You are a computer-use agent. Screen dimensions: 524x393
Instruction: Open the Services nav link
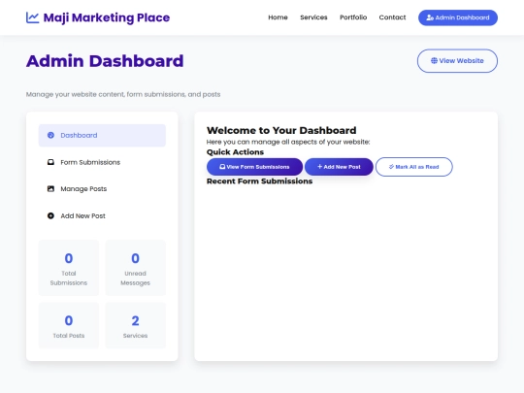(x=313, y=17)
